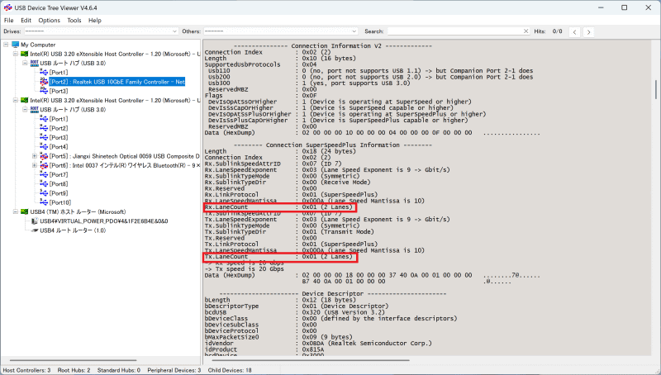Click the tree pane horizontal scrollbar

73,361
